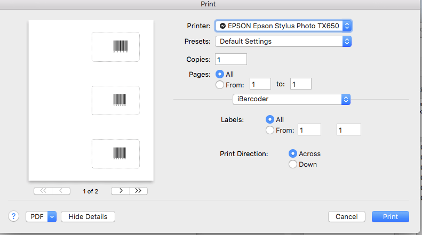422x235 pixels.
Task: Select the Labels All radio button
Action: pyautogui.click(x=269, y=119)
